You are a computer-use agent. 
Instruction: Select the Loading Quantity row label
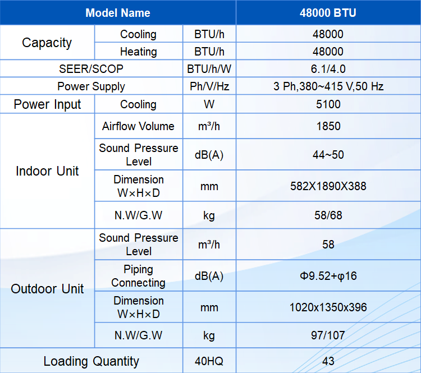point(91,361)
